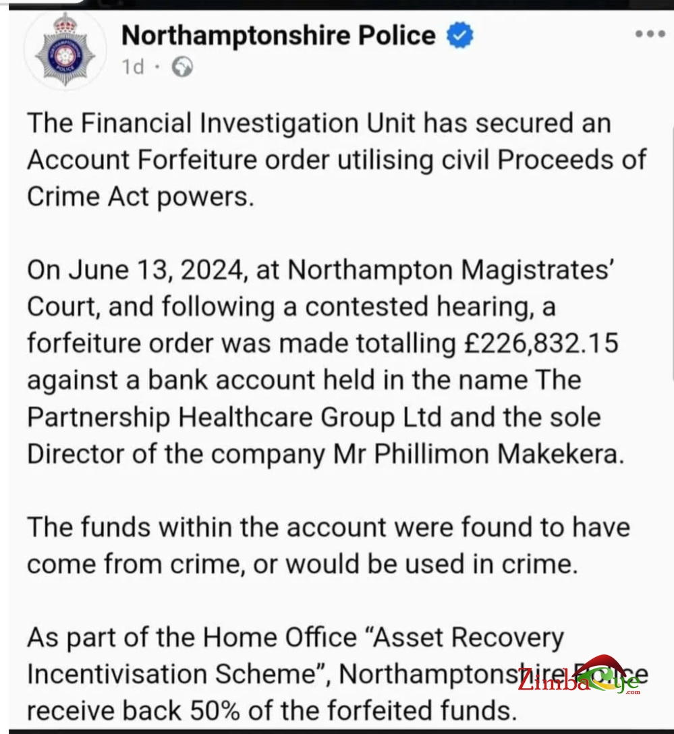
Task: Click the £226,832.15 forfeiture amount
Action: tap(540, 343)
